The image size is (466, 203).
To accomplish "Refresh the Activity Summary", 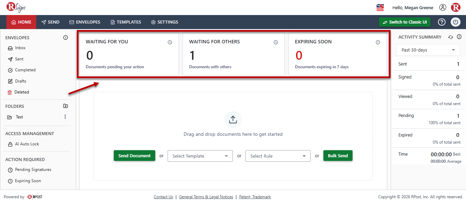I will click(451, 37).
